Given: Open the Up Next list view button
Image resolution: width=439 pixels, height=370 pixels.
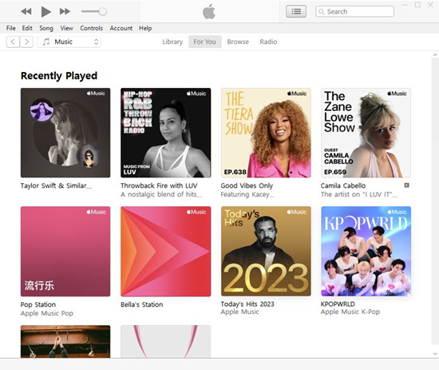Looking at the screenshot, I should [x=296, y=11].
